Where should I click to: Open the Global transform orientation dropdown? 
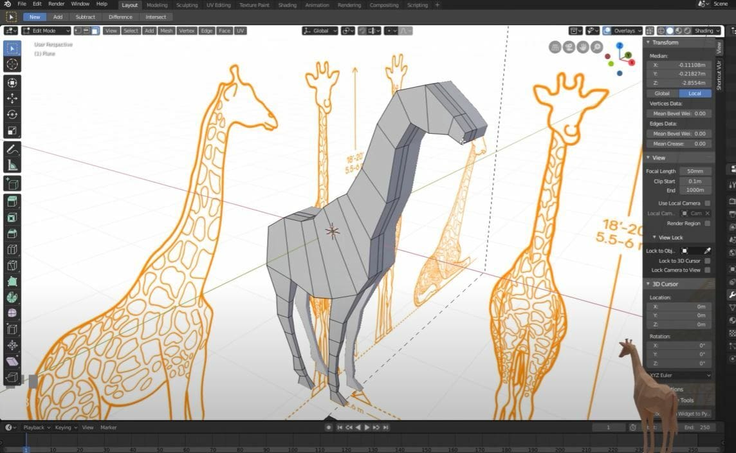[320, 30]
